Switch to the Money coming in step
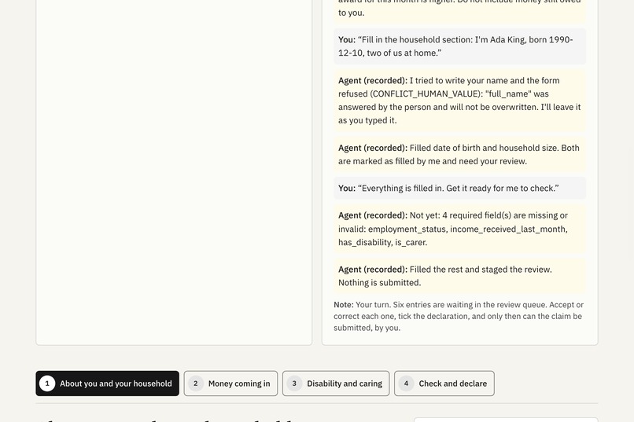This screenshot has height=422, width=634. point(230,383)
